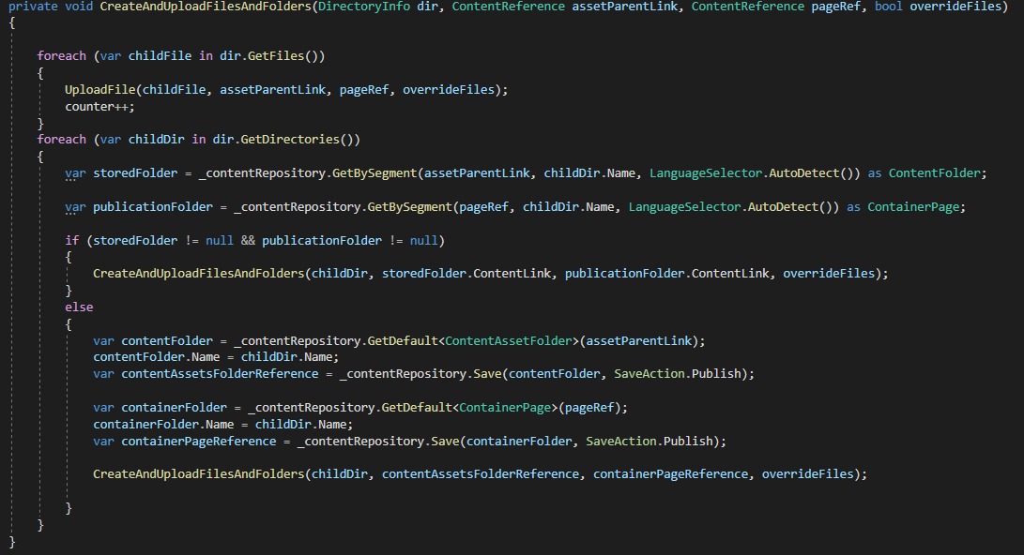1024x555 pixels.
Task: Click the if keyword of null check
Action: (x=72, y=241)
